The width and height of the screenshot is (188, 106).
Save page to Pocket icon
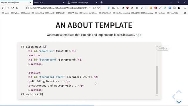94,8
